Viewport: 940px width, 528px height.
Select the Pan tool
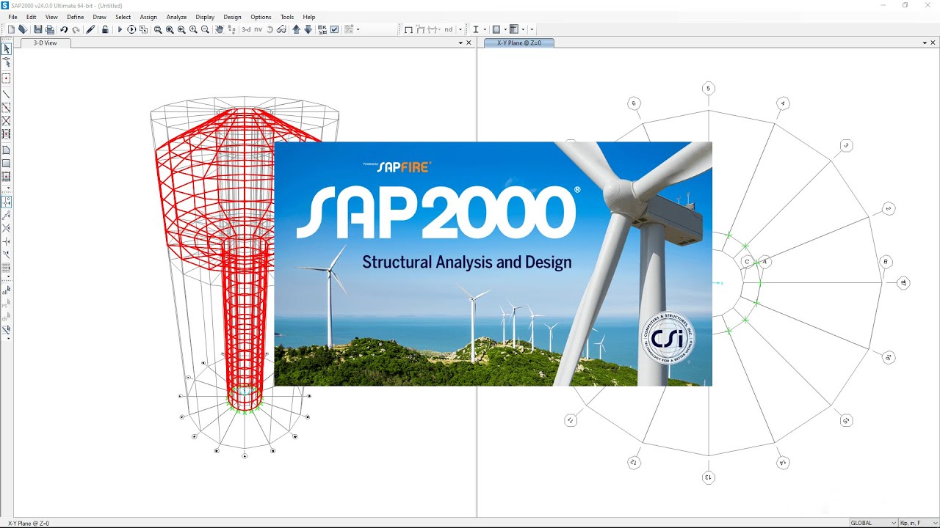(x=219, y=29)
